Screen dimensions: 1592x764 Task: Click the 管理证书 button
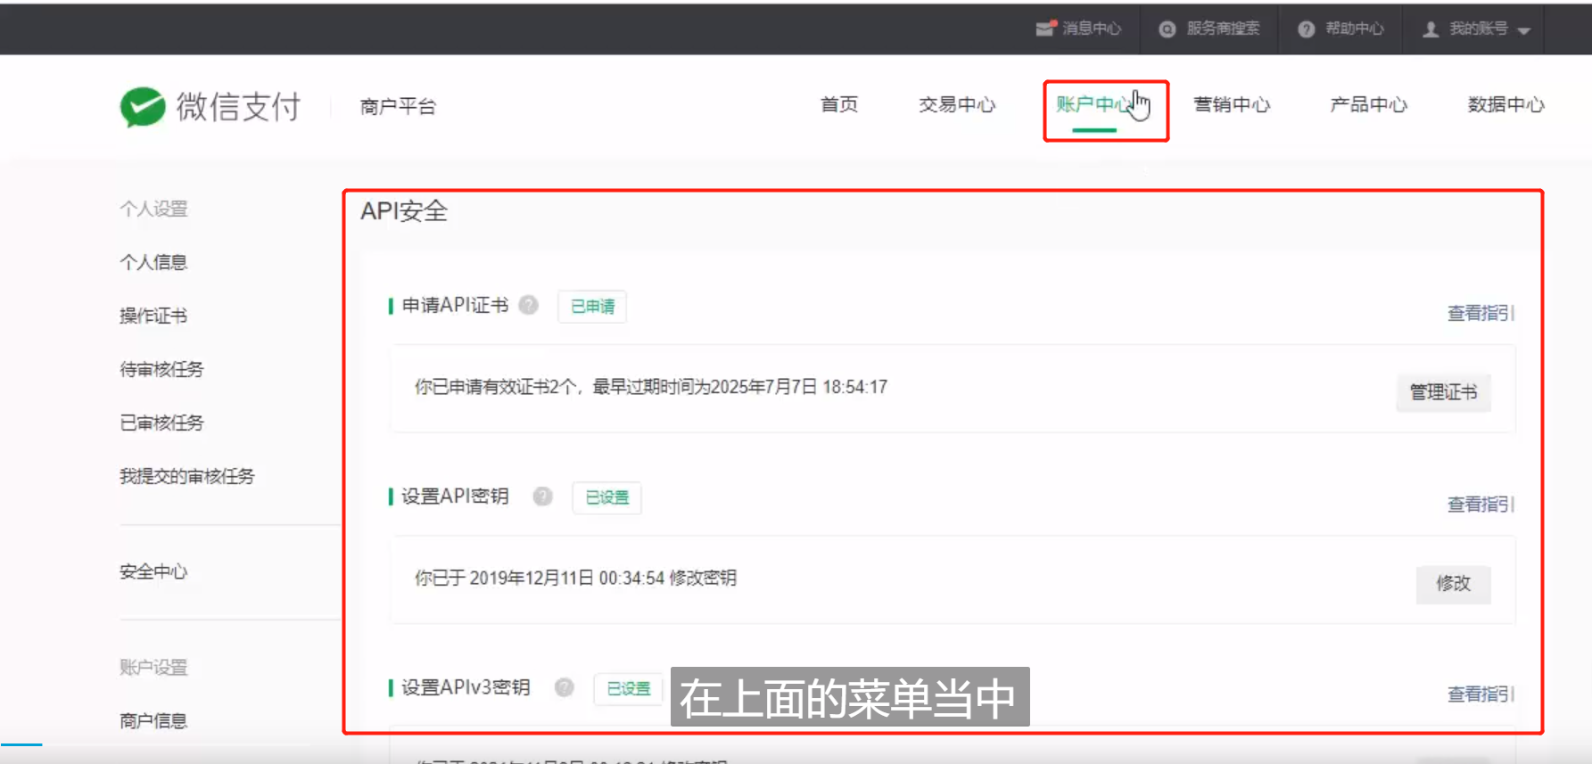point(1443,392)
